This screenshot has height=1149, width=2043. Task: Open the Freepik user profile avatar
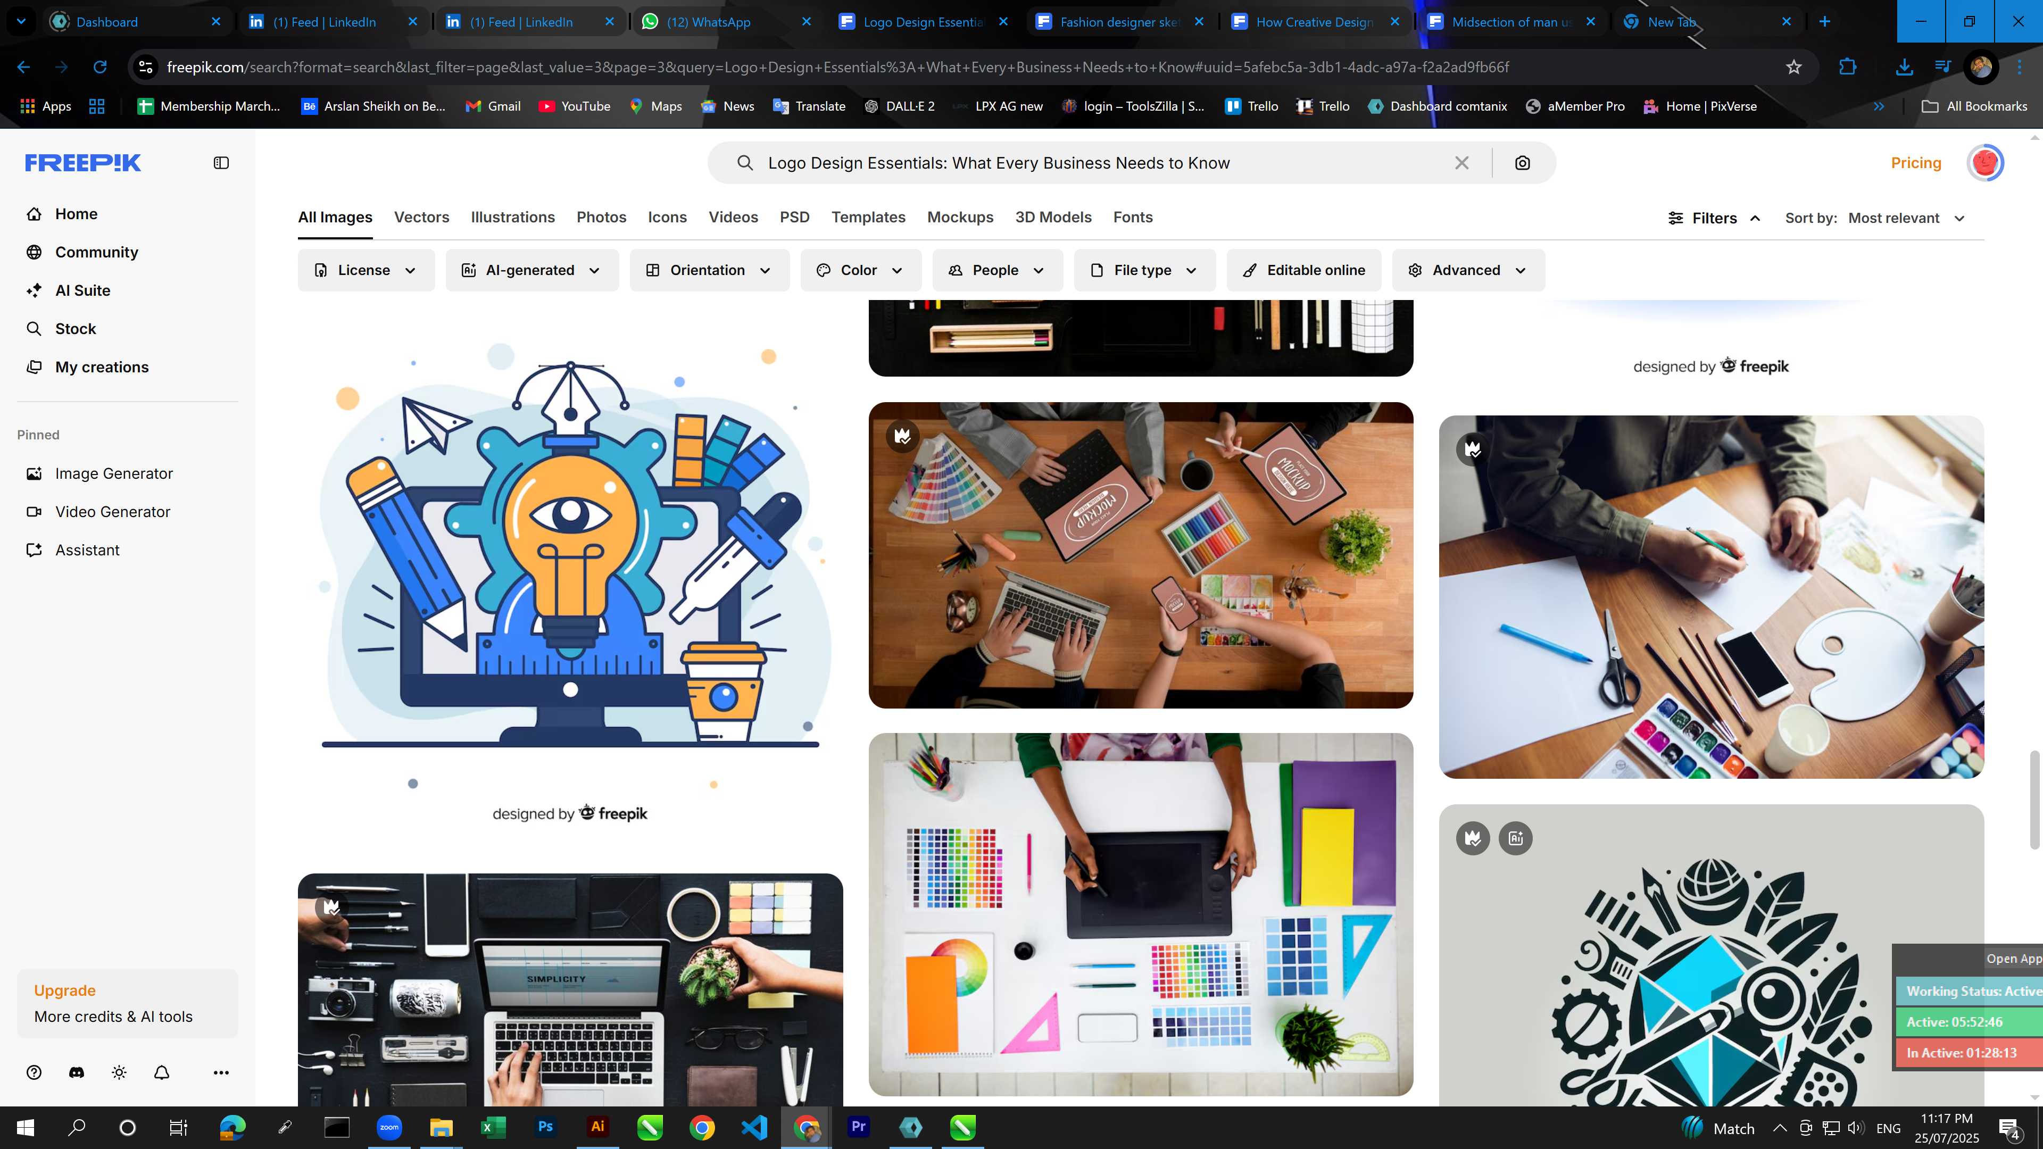click(x=1985, y=163)
